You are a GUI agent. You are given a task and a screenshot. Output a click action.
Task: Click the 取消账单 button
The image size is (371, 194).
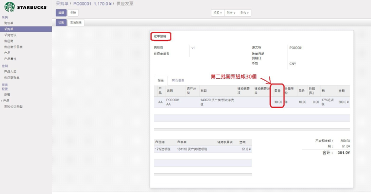(76, 22)
